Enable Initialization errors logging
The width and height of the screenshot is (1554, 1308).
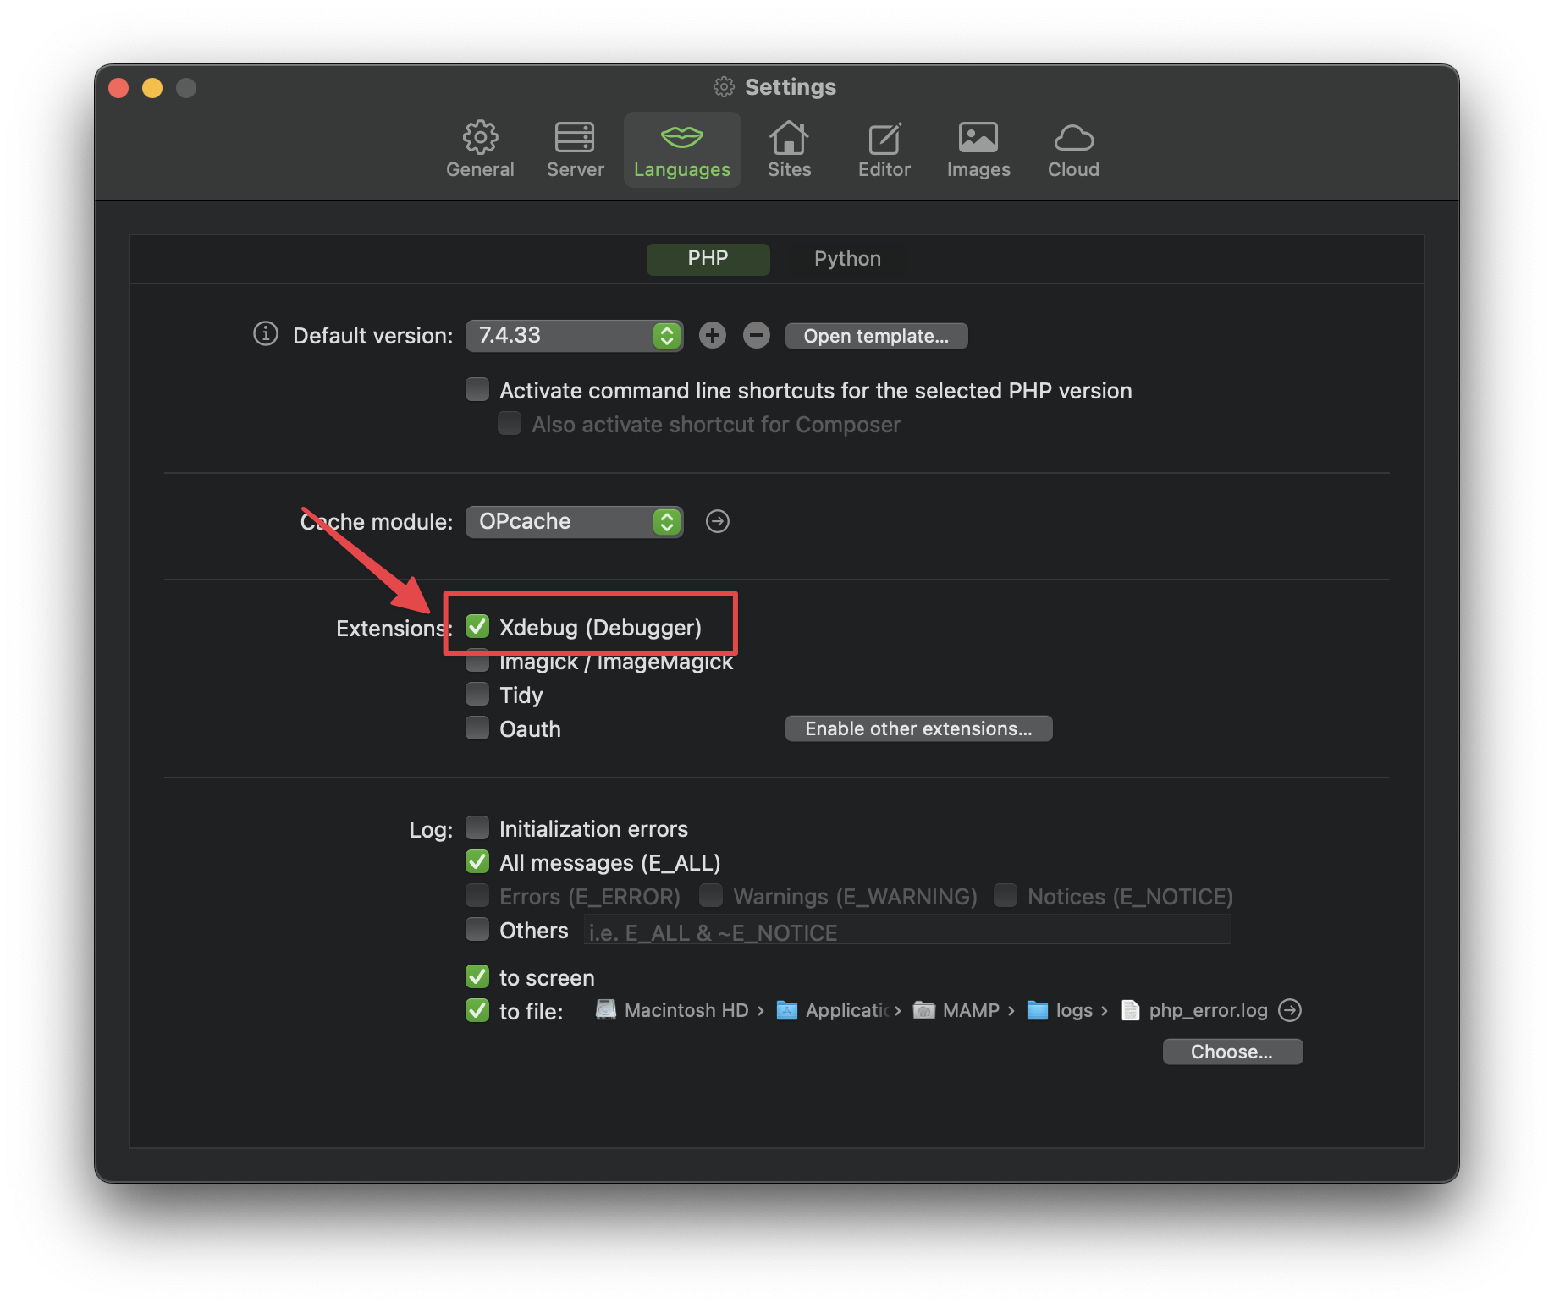[x=477, y=827]
